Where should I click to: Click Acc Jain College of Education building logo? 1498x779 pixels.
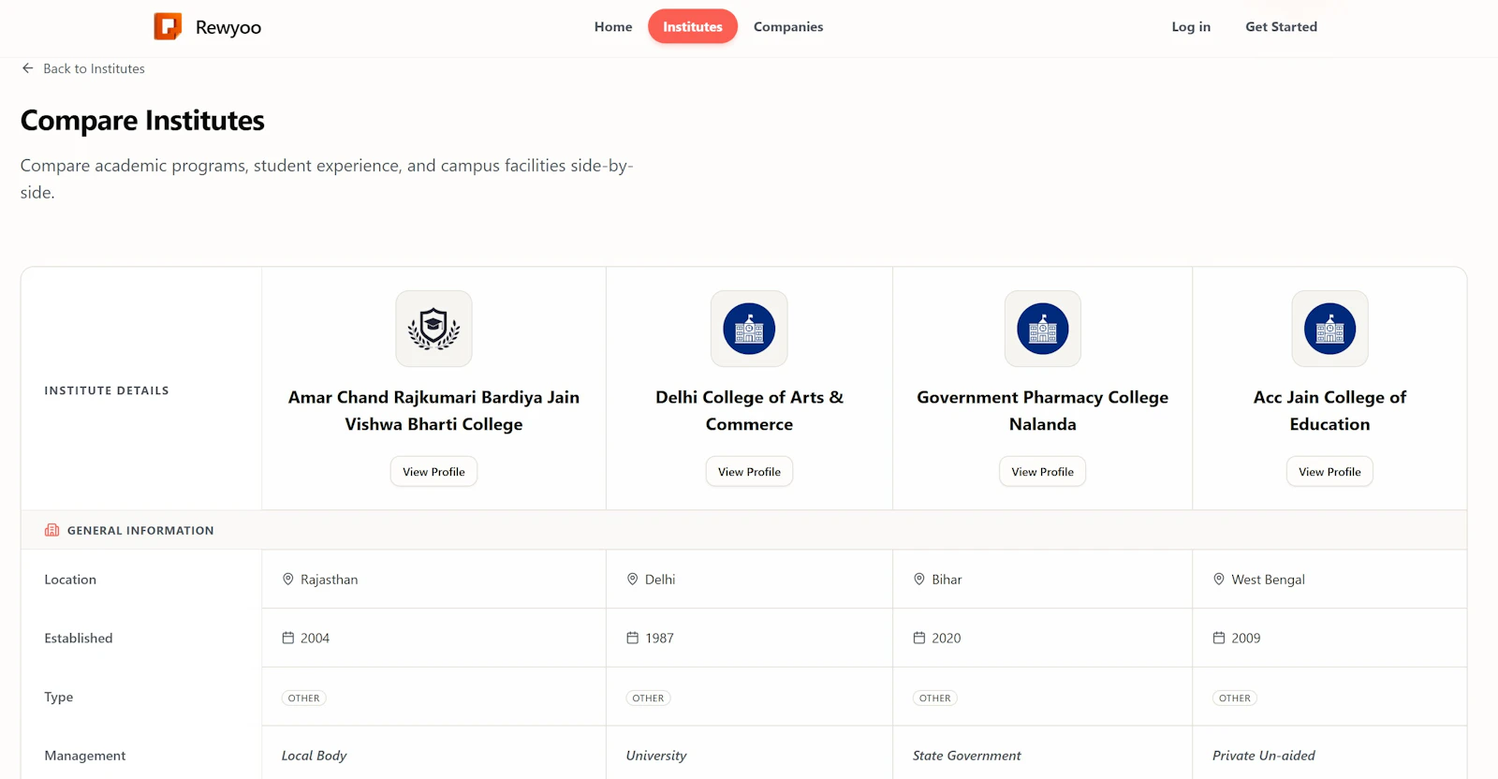pos(1329,329)
